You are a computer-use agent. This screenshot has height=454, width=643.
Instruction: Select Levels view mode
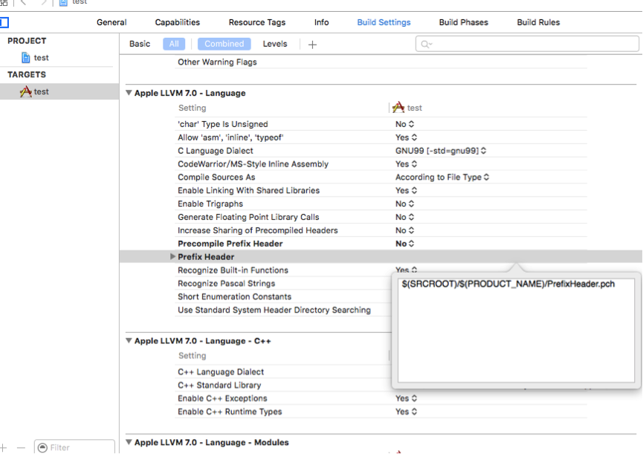[275, 44]
